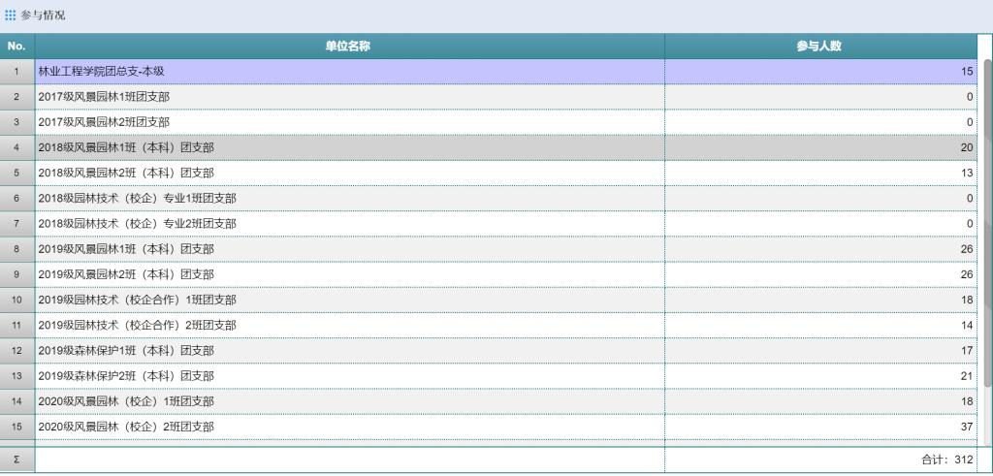Sort by the 单位名称 column header

[x=349, y=47]
